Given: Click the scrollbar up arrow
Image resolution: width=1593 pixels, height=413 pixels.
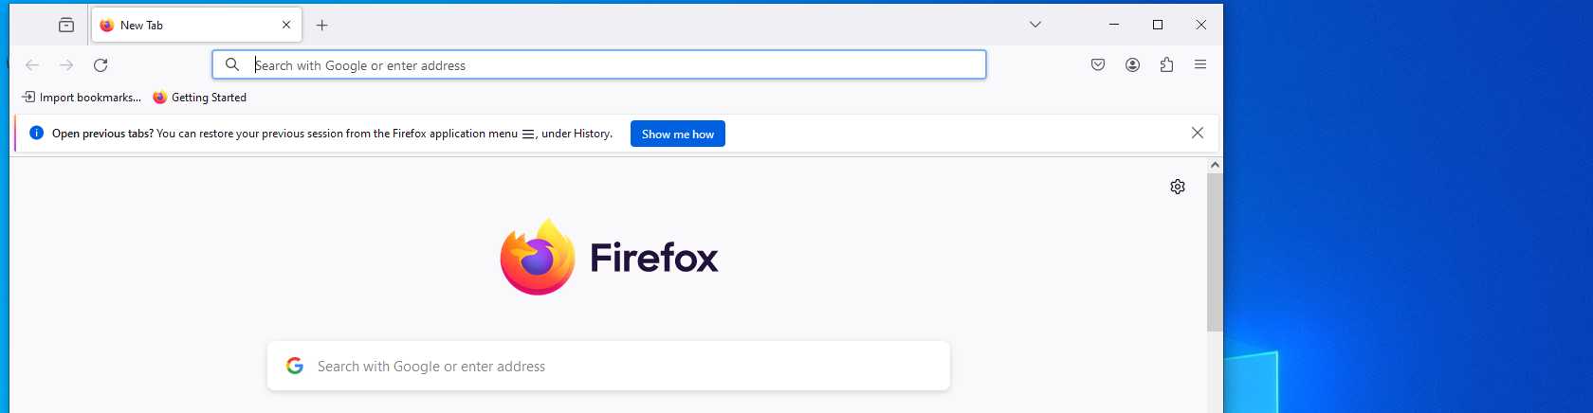Looking at the screenshot, I should coord(1215,165).
